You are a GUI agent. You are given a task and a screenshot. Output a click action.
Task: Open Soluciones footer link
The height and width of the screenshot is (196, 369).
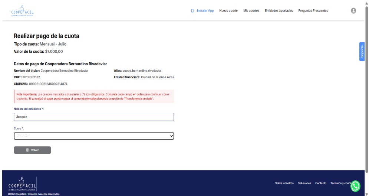click(304, 183)
